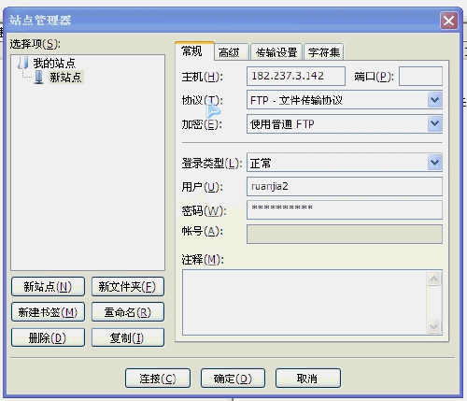Close the 站点管理器 dialog
The width and height of the screenshot is (467, 401).
449,21
